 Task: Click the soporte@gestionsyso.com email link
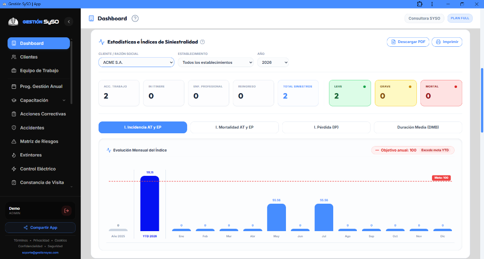pos(40,252)
